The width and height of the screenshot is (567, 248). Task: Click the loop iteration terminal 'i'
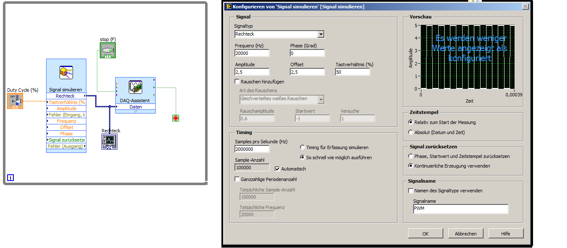pos(10,178)
